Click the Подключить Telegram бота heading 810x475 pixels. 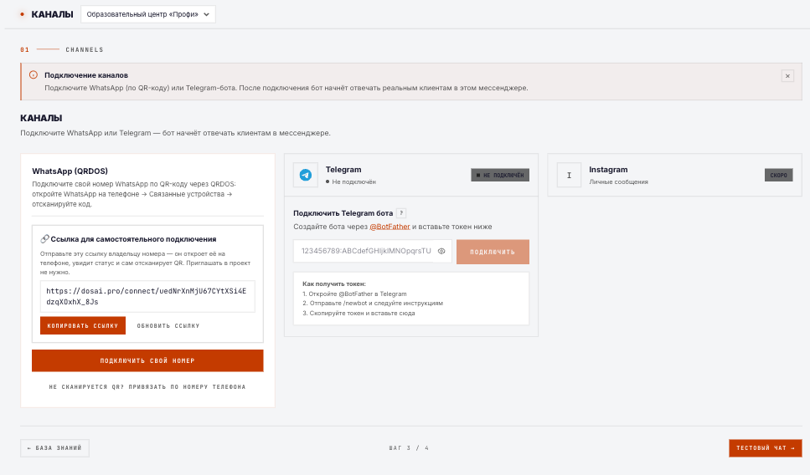[343, 213]
